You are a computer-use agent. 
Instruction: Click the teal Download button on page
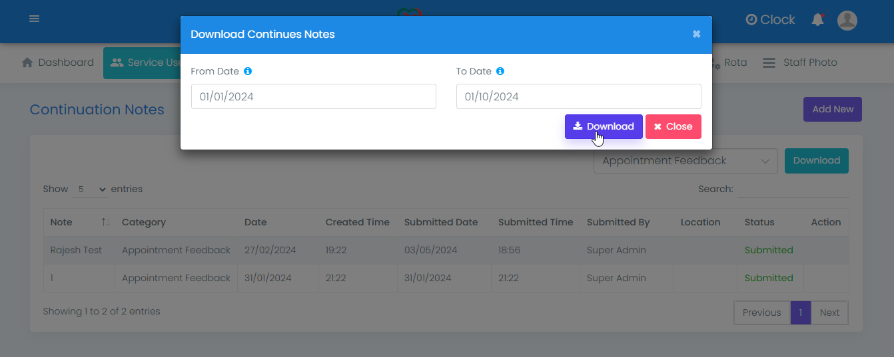817,160
